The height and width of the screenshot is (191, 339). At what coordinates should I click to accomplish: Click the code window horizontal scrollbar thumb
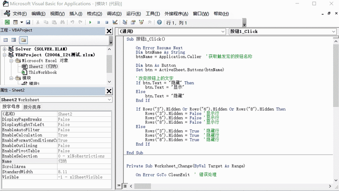pyautogui.click(x=143, y=186)
